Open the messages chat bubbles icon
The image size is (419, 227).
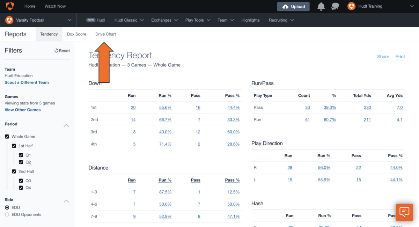coord(335,6)
